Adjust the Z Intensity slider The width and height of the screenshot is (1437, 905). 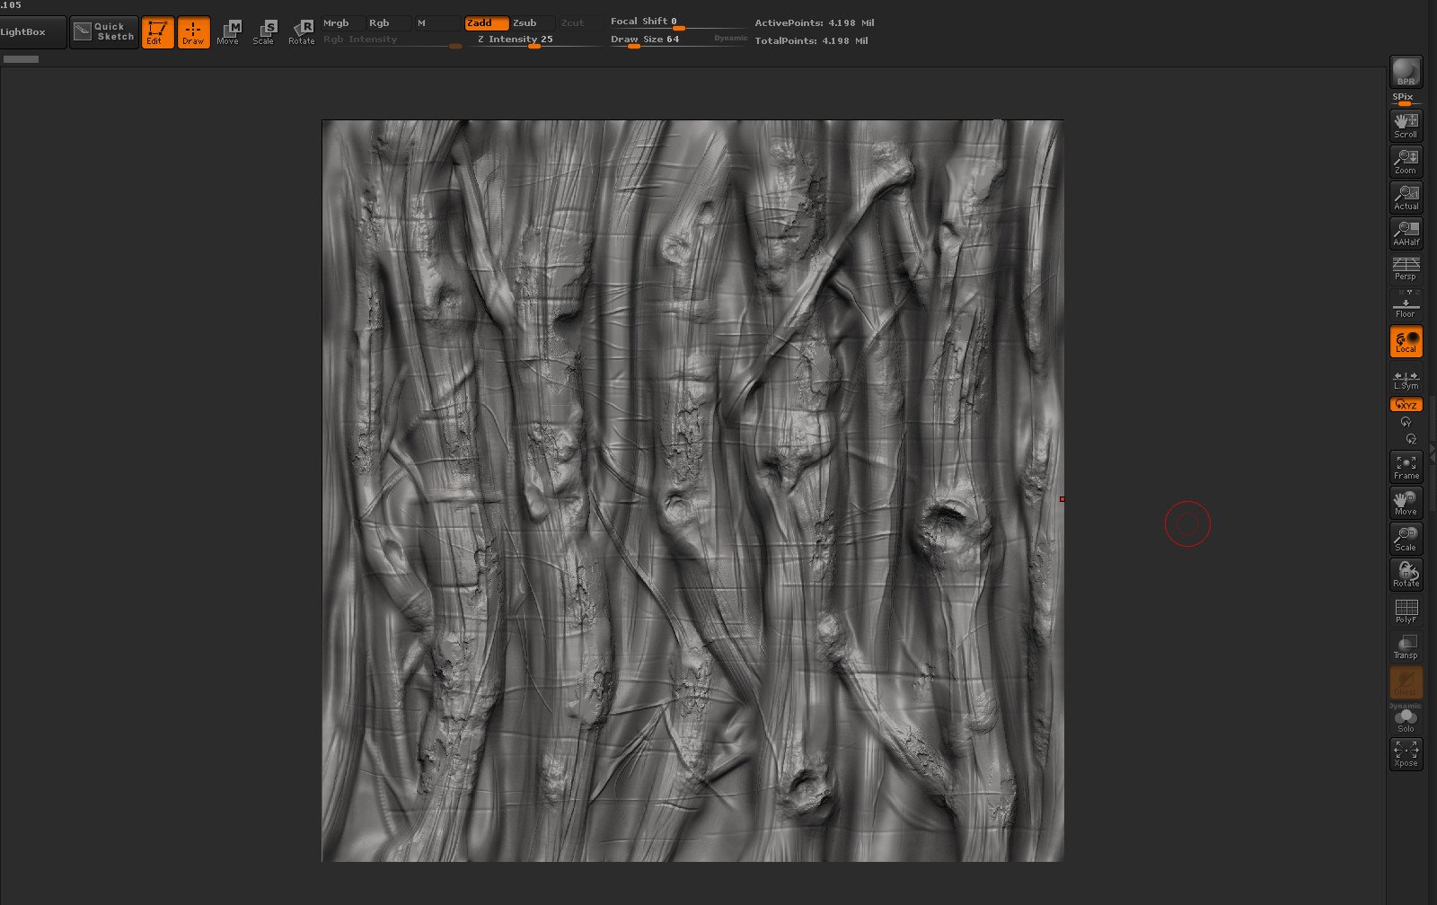tap(533, 41)
